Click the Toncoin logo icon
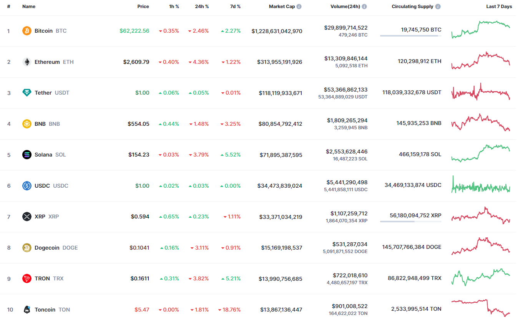 pyautogui.click(x=27, y=310)
